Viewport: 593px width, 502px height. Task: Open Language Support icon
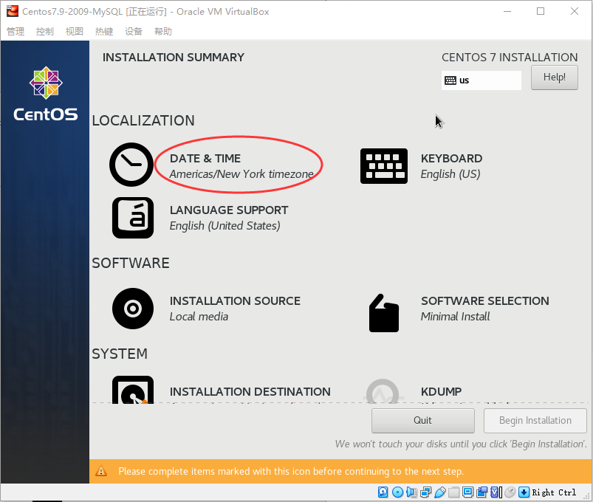coord(133,218)
